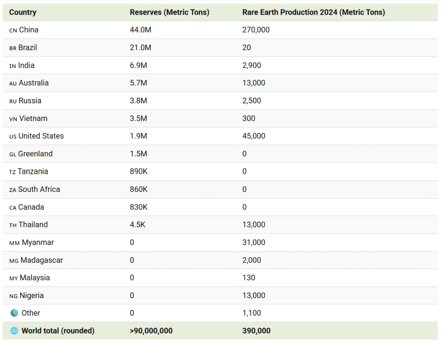Click the US flag code beside United States

pyautogui.click(x=13, y=136)
